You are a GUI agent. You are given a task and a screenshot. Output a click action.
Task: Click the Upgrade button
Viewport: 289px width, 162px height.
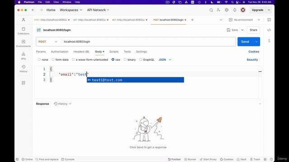(x=257, y=10)
